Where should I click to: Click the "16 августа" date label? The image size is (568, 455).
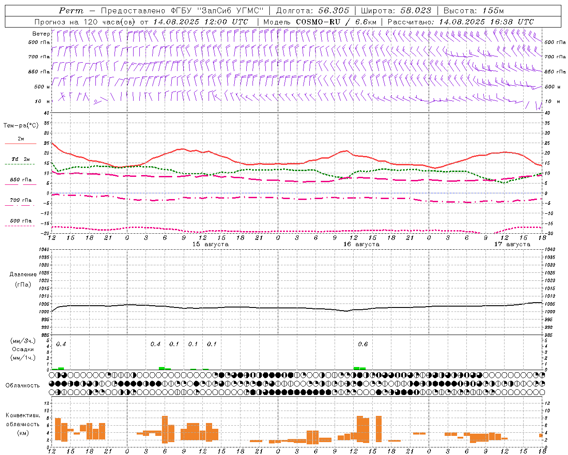(x=361, y=244)
